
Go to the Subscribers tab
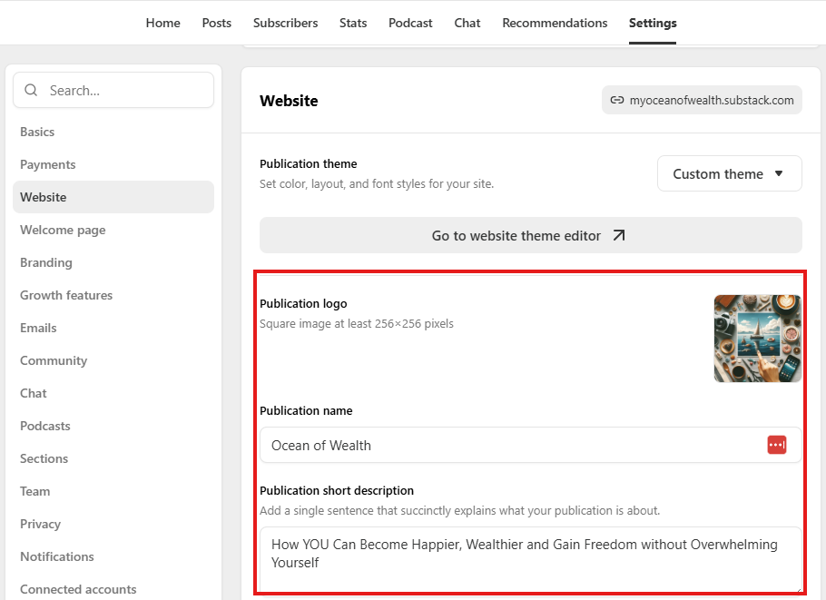286,23
